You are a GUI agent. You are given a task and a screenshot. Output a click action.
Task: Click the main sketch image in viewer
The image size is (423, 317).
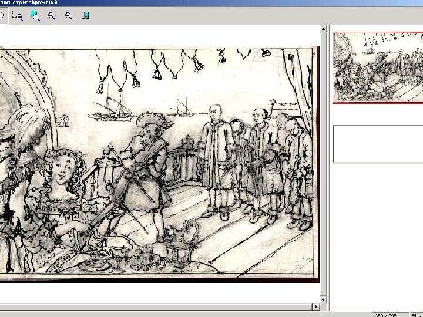[x=159, y=164]
